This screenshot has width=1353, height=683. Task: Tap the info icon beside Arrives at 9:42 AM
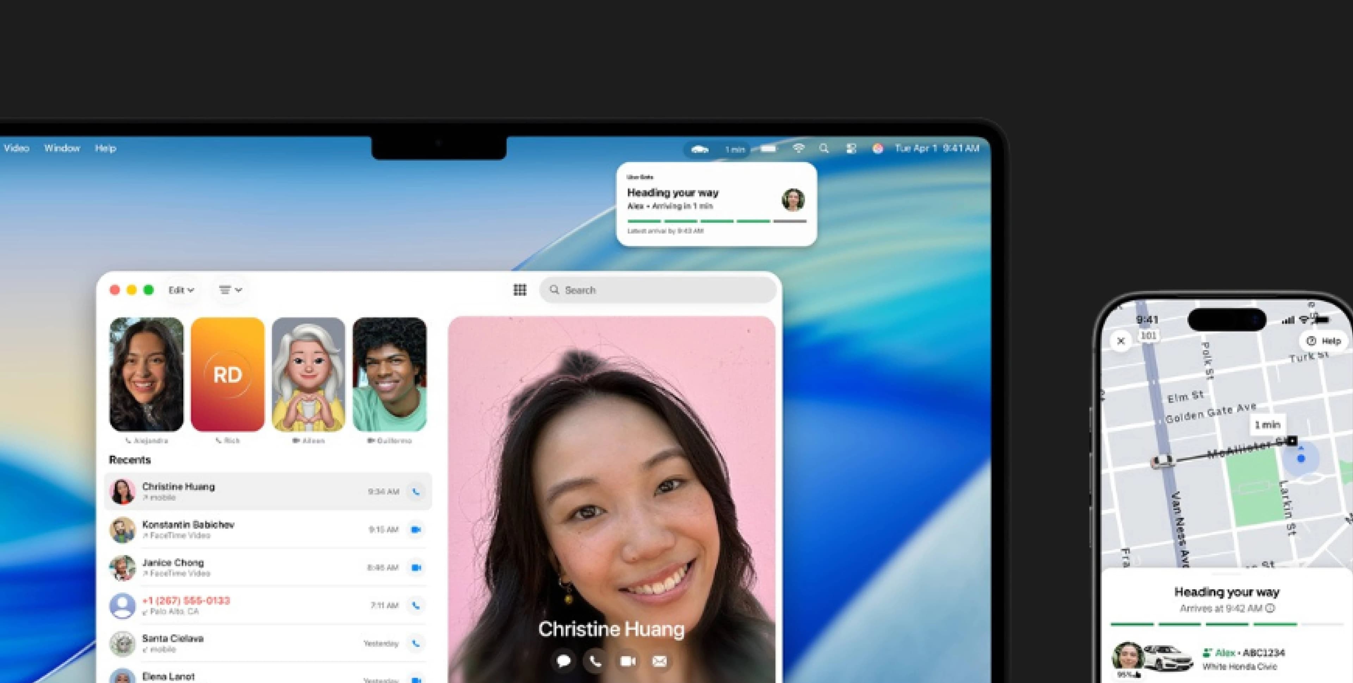coord(1270,608)
